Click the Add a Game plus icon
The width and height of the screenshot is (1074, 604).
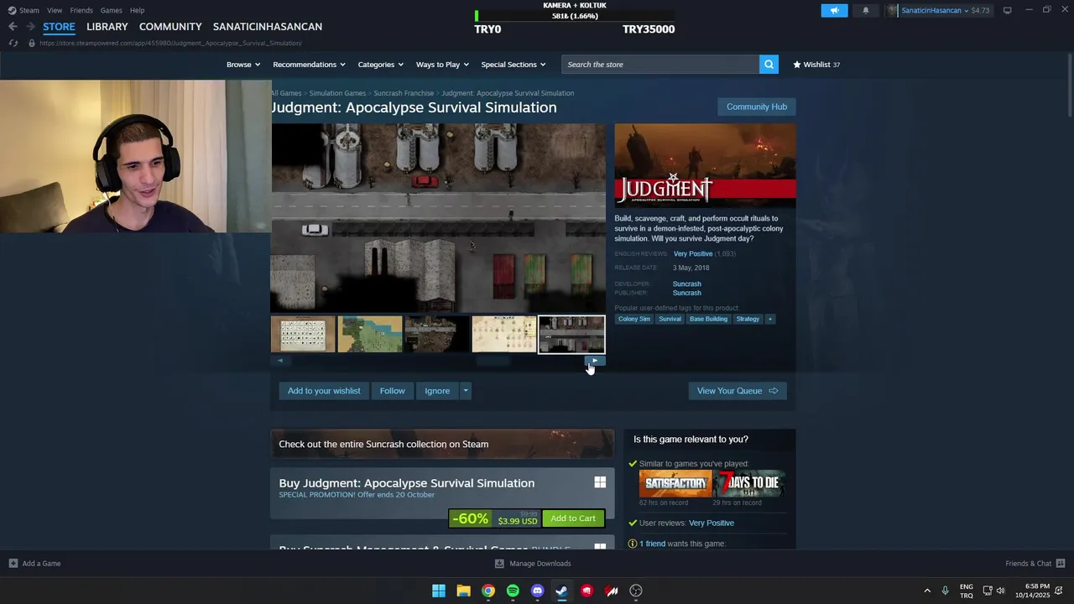point(13,564)
